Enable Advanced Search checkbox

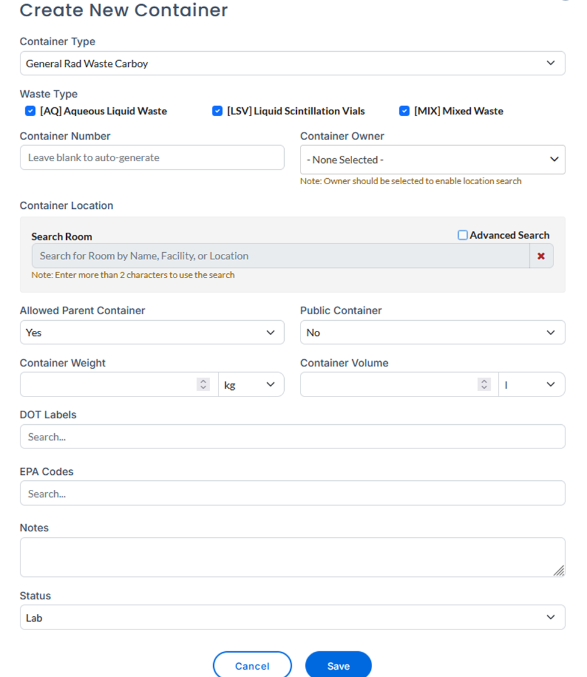click(462, 235)
